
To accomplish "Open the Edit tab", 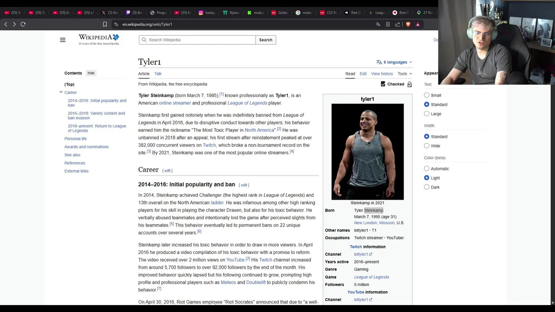I will point(363,74).
